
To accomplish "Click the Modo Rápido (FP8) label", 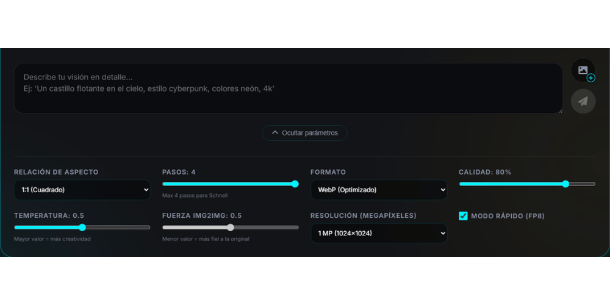I will click(508, 216).
